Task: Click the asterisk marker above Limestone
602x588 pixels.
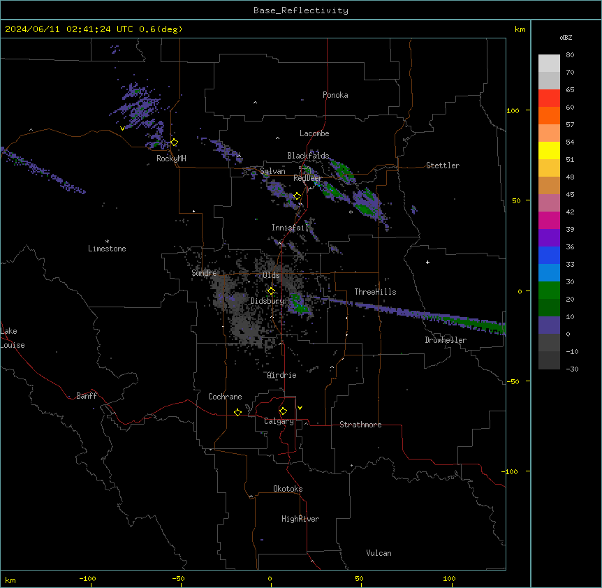Action: click(107, 242)
